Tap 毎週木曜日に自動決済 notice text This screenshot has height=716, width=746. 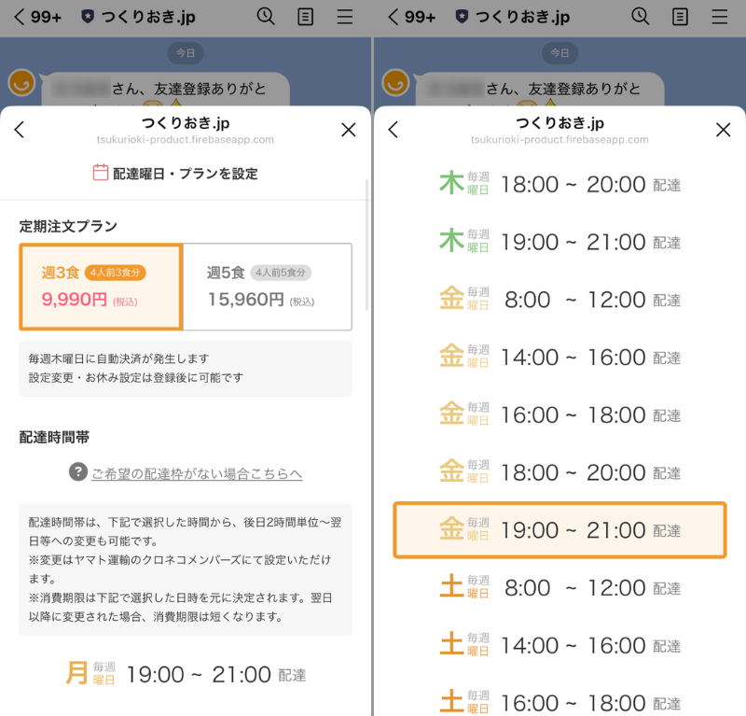[119, 358]
